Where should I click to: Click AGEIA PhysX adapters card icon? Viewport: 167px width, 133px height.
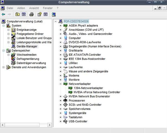coord(65,25)
